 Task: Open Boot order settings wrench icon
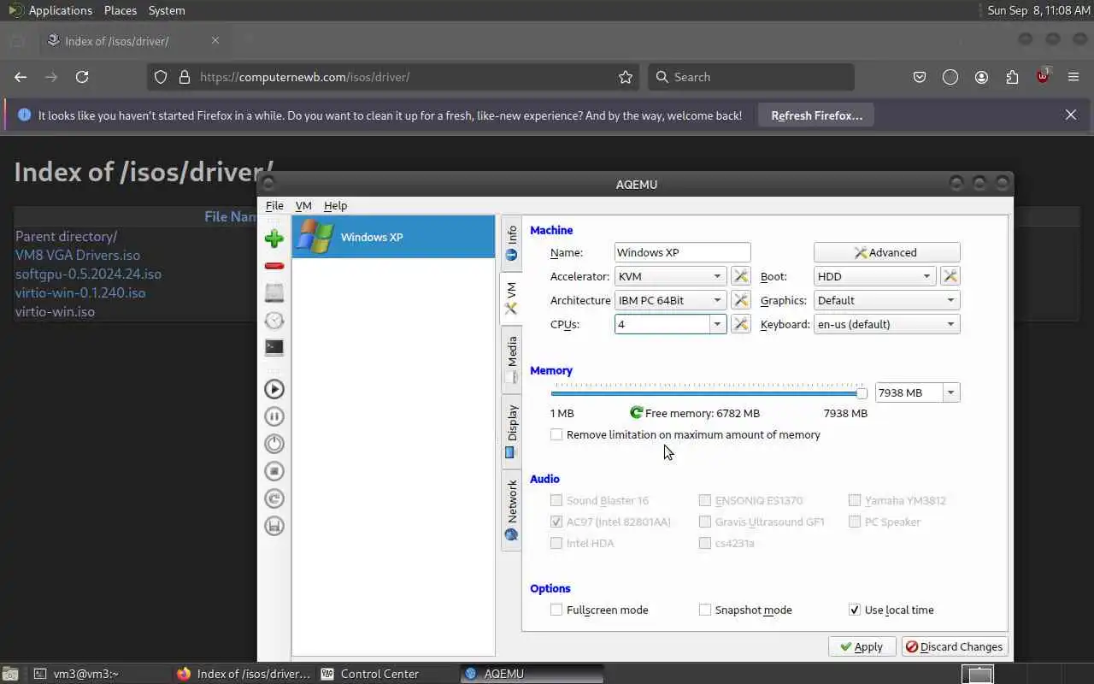click(x=950, y=276)
